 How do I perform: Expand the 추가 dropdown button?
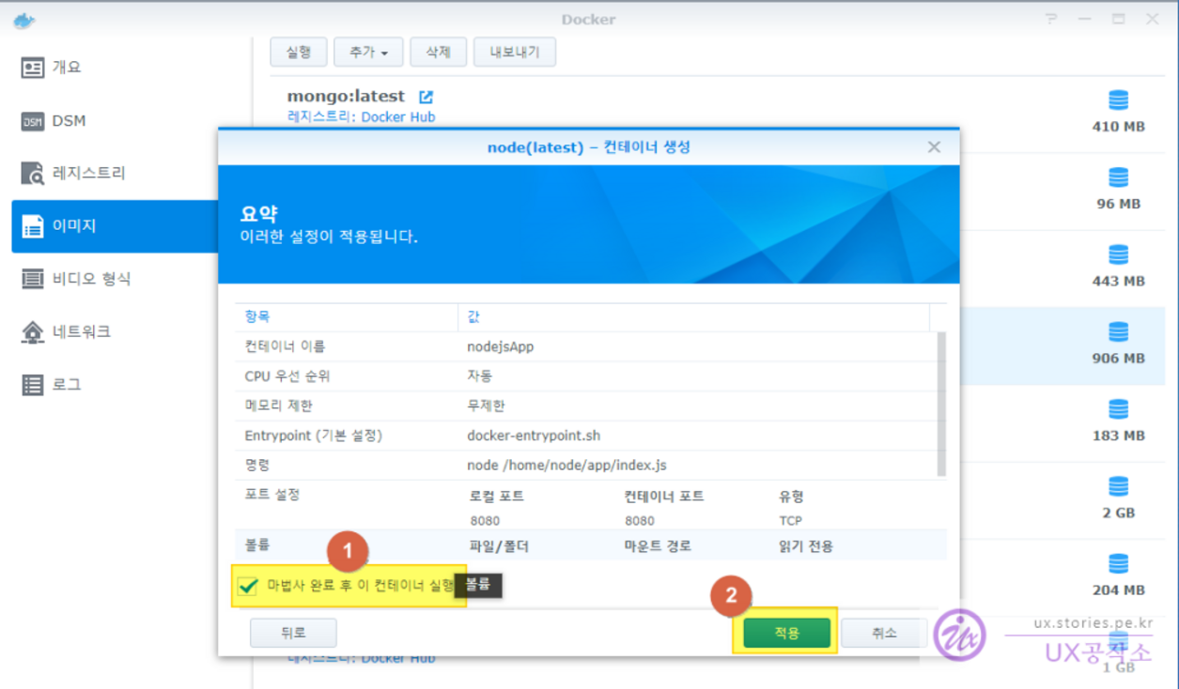coord(368,53)
